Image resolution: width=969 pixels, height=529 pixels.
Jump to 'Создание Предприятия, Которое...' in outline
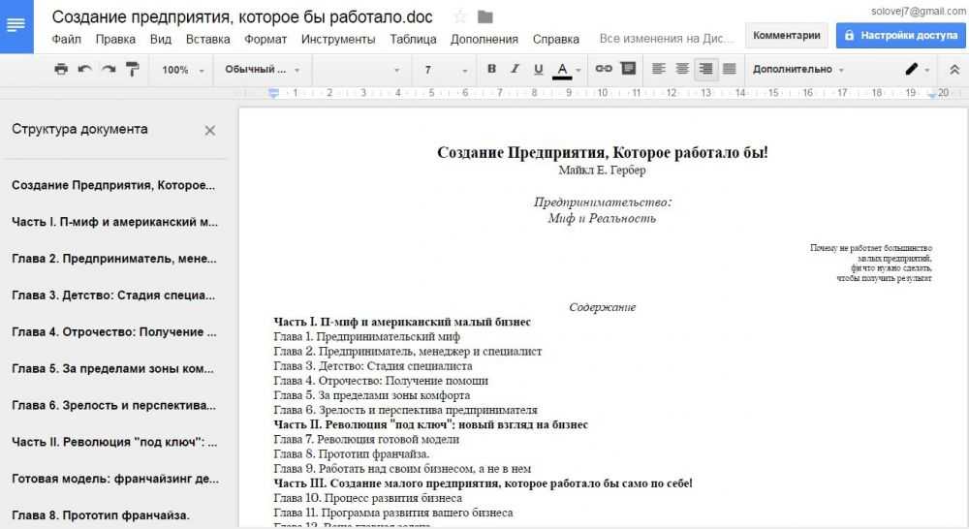pos(113,185)
